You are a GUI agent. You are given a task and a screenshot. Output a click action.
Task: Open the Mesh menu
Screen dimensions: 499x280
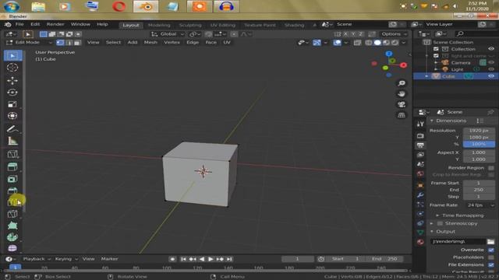tap(150, 42)
